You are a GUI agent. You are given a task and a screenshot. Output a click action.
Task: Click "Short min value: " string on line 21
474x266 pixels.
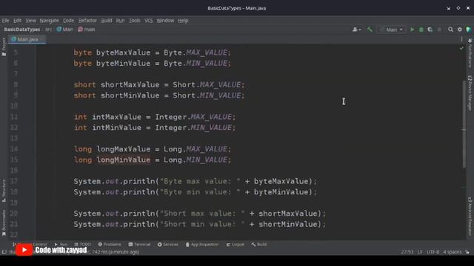[202, 224]
